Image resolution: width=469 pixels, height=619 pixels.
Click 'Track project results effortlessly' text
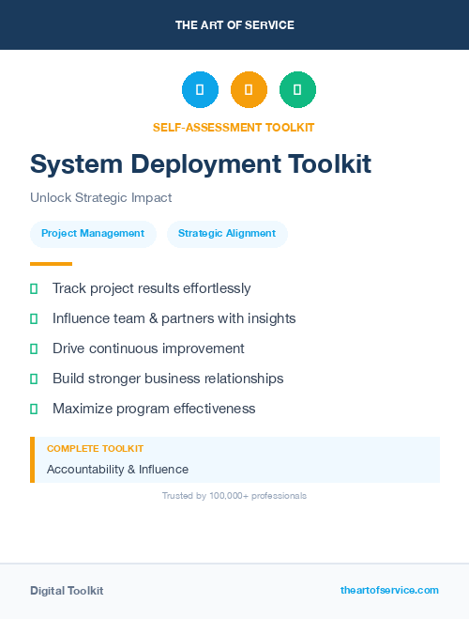coord(151,288)
